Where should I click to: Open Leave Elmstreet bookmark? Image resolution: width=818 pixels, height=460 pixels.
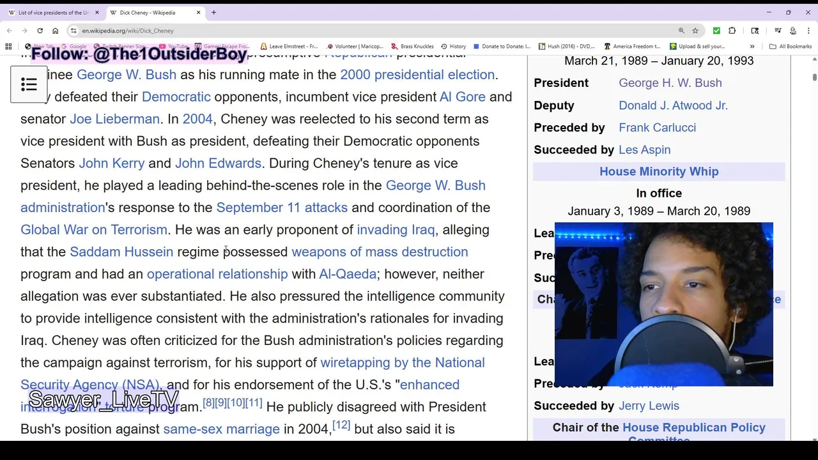289,47
